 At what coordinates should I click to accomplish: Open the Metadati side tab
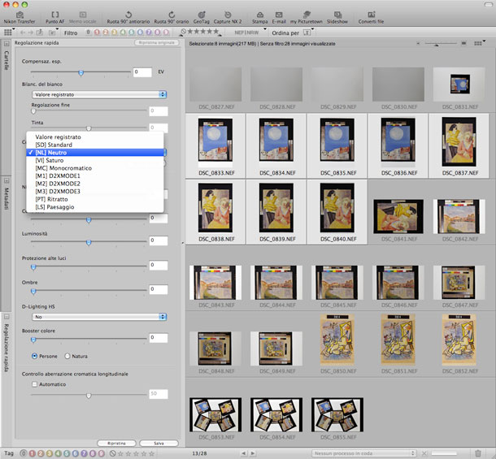(x=7, y=198)
